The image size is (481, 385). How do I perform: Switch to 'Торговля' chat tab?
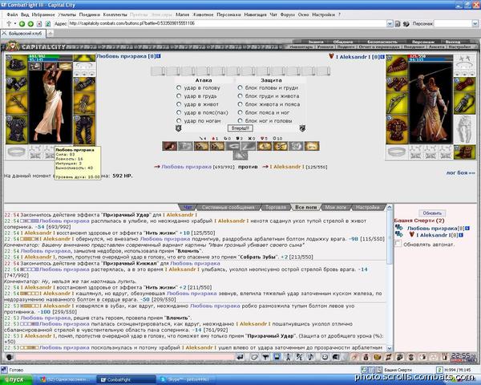(x=276, y=208)
